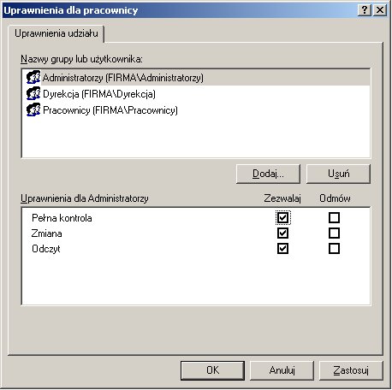Apply changes with Zastosuj
The image size is (392, 390).
click(351, 370)
